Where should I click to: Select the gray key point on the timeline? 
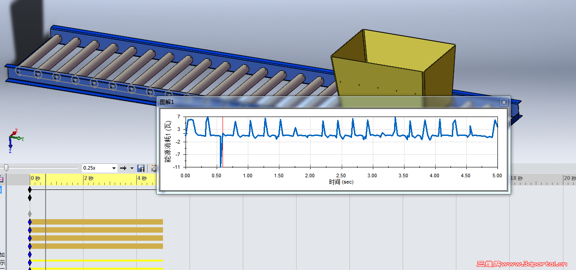click(x=30, y=214)
